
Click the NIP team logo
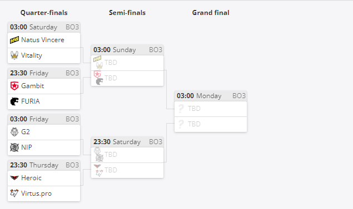click(x=14, y=147)
